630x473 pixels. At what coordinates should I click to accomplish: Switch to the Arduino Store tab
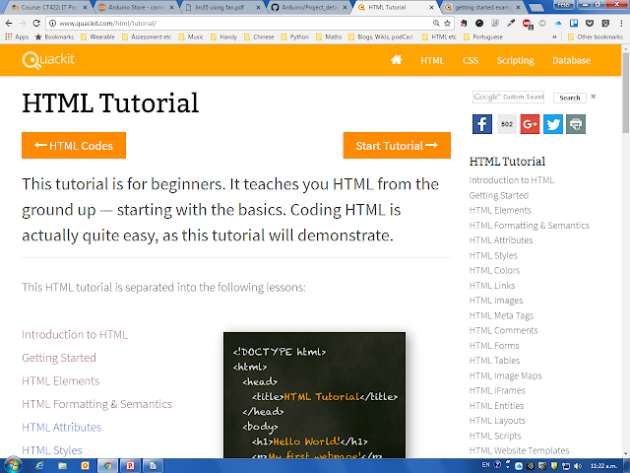[137, 7]
